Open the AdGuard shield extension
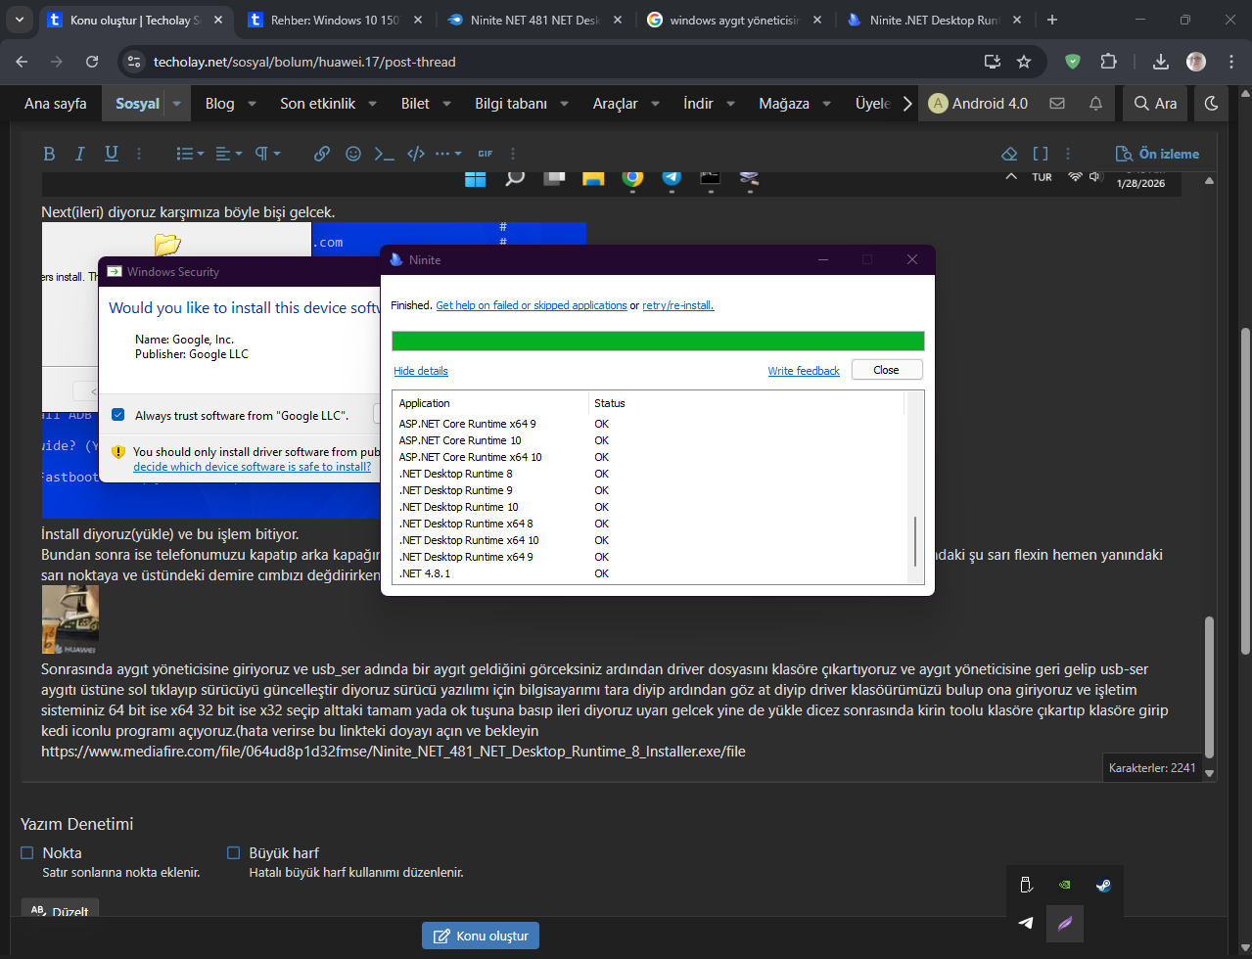This screenshot has height=959, width=1252. pyautogui.click(x=1073, y=62)
